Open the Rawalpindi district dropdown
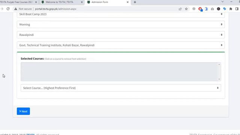Screen dimensions: 240x135 pyautogui.click(x=121, y=35)
